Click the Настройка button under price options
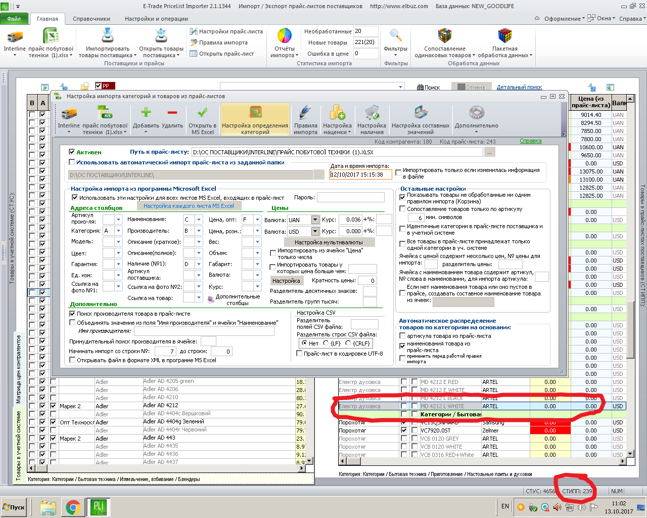647x518 pixels. pos(286,281)
